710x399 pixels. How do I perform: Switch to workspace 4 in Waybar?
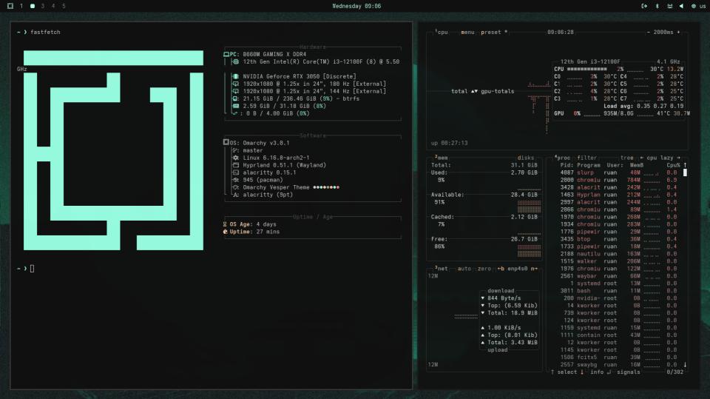pos(53,6)
